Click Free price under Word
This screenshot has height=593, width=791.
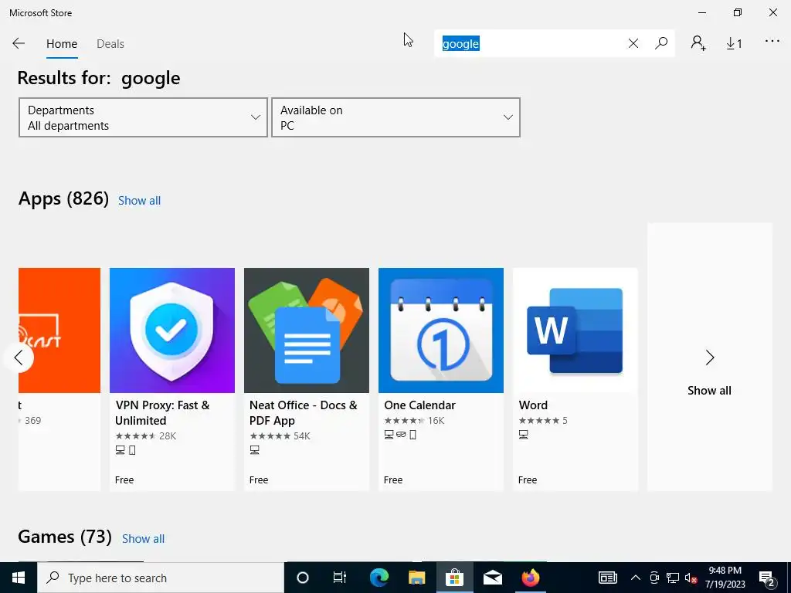click(528, 480)
